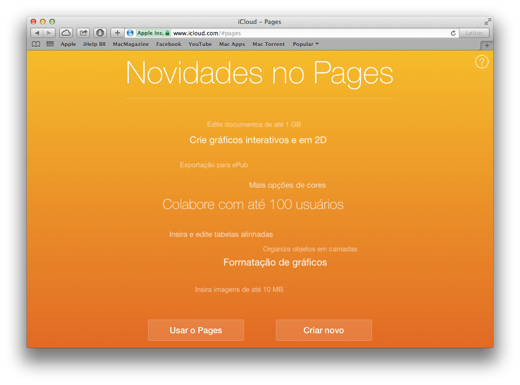Screen dimensions: 520x385
Task: Click 'Exportação para ePub' text
Action: coord(214,165)
